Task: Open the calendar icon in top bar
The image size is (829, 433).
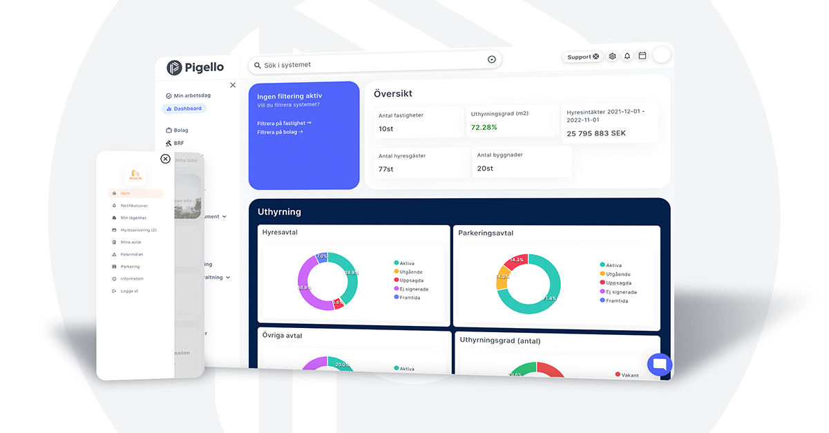Action: point(642,55)
